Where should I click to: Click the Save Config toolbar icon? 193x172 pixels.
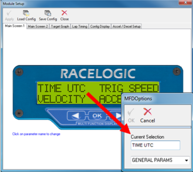point(48,13)
